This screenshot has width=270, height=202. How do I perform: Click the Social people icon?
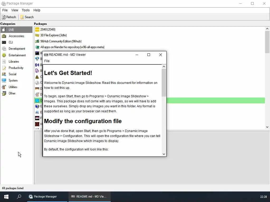click(x=4, y=74)
